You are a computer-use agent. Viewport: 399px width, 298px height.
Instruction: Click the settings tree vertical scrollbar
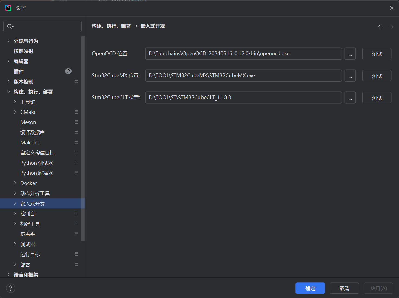83,138
